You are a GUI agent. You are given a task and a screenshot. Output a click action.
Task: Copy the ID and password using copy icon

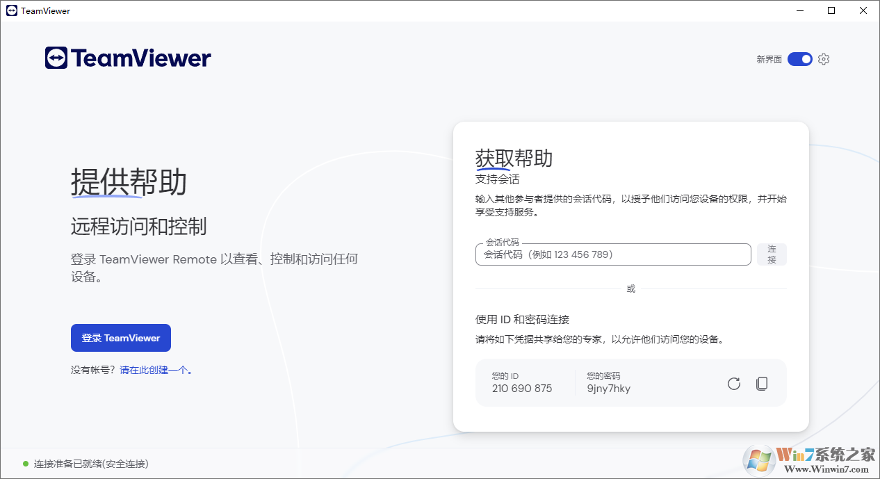tap(762, 383)
